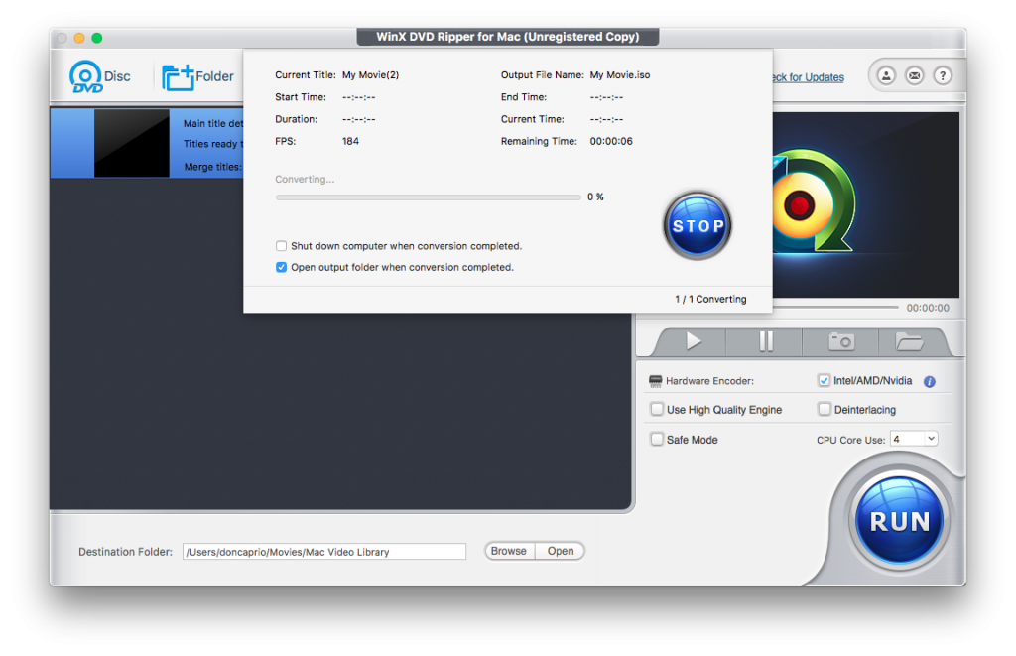
Task: Take a snapshot with the camera icon
Action: point(841,341)
